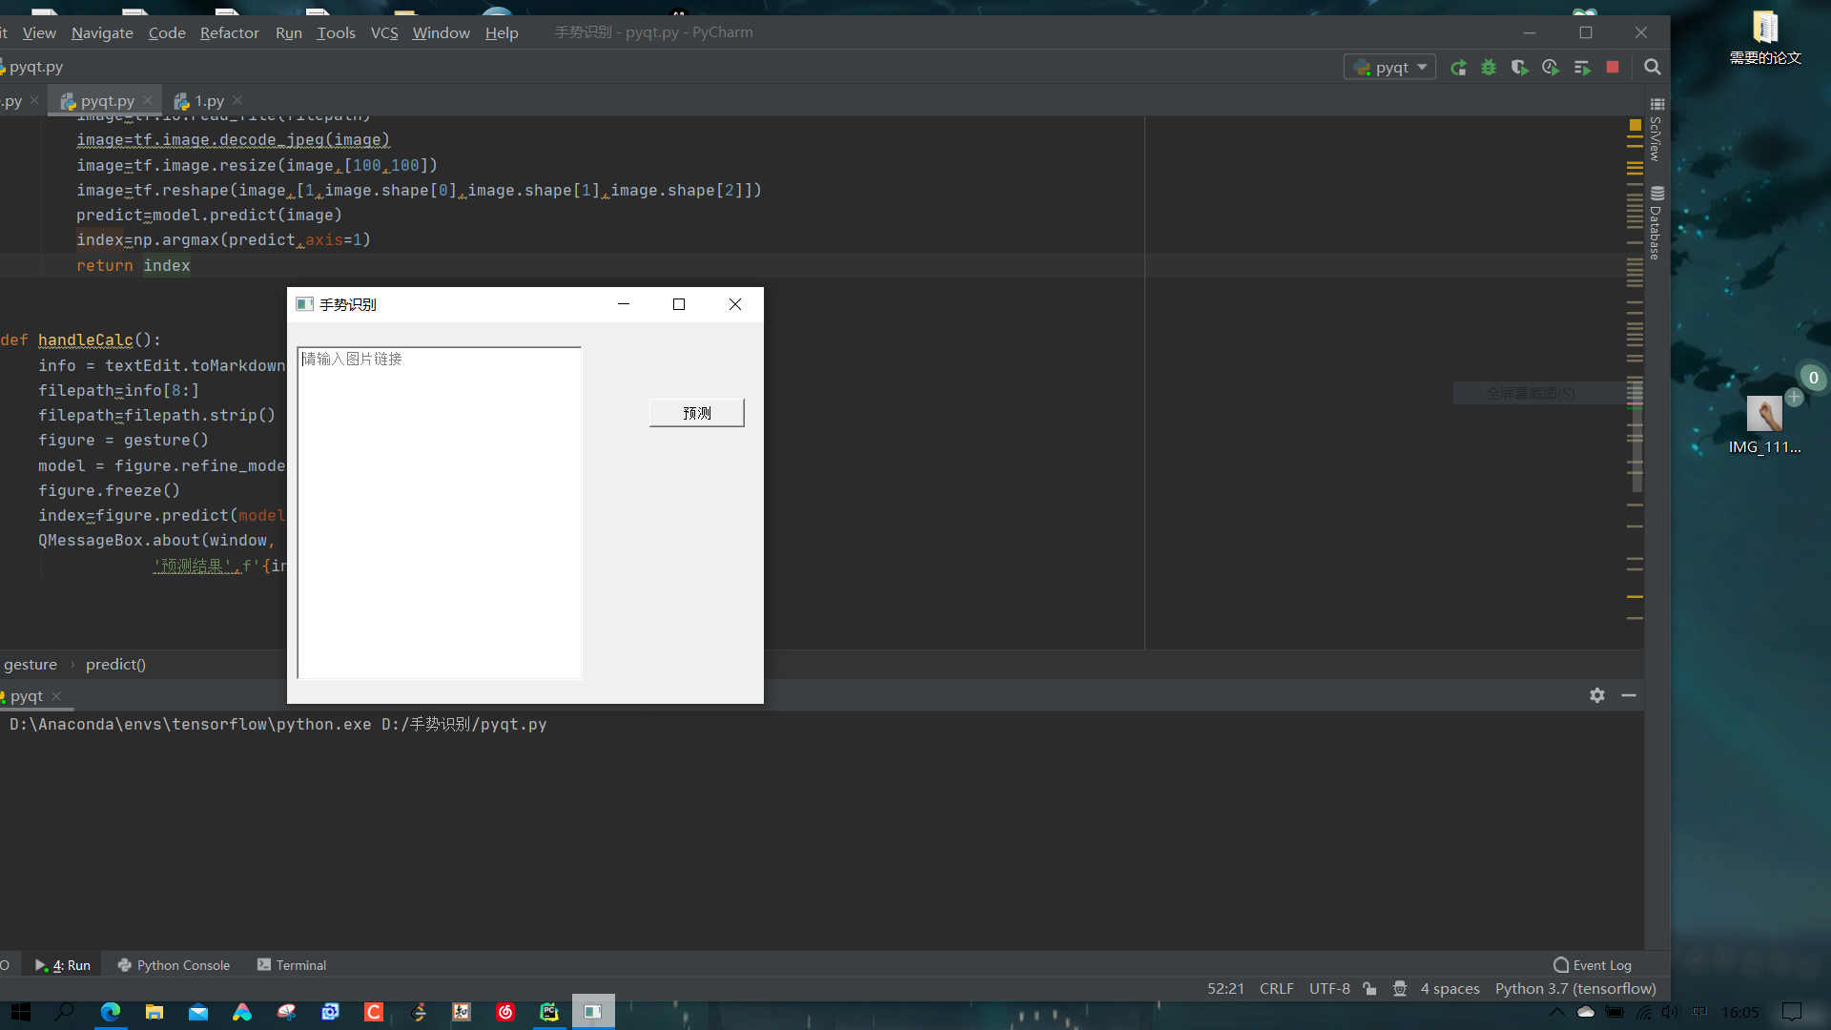The width and height of the screenshot is (1831, 1030).
Task: Open the CRLF line separator selector
Action: pos(1276,989)
